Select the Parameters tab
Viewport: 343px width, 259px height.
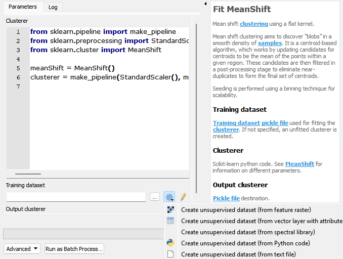point(23,7)
